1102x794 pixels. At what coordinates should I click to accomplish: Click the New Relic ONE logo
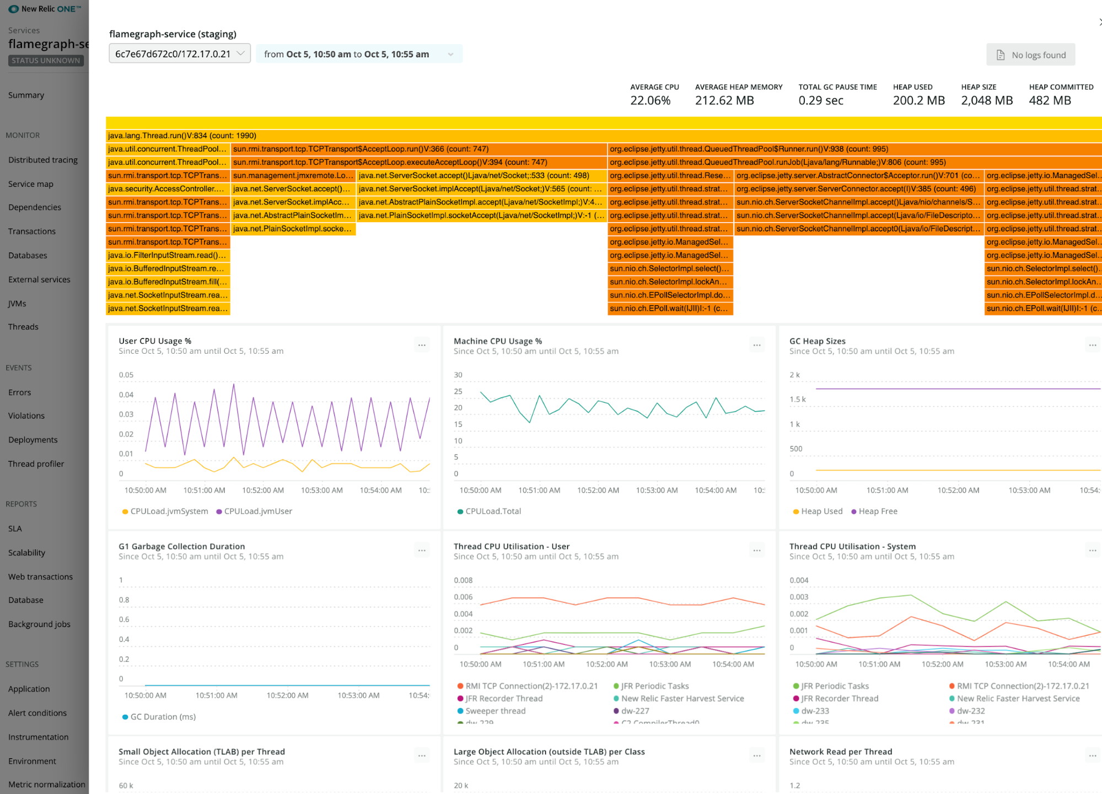[x=44, y=9]
